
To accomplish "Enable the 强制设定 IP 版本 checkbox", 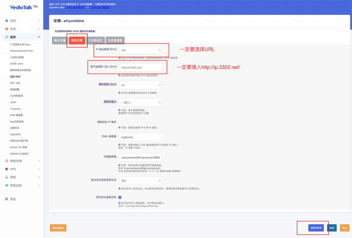I will (x=120, y=122).
